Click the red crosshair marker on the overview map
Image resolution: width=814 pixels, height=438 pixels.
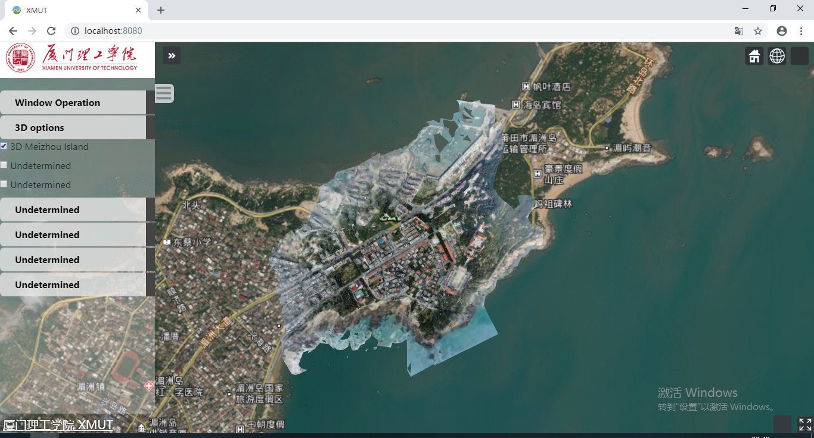tap(148, 386)
